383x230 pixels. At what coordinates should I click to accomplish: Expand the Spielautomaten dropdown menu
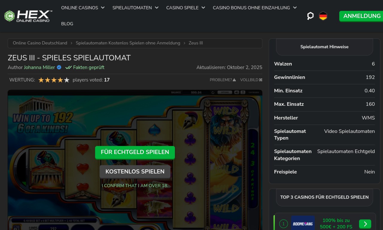click(x=135, y=8)
